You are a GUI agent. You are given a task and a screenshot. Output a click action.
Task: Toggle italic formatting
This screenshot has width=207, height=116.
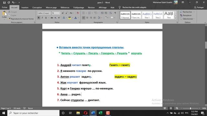(42, 18)
